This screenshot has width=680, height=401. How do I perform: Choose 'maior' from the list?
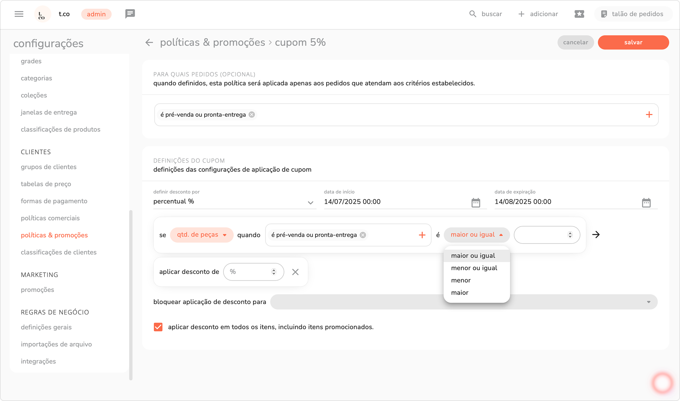click(459, 292)
